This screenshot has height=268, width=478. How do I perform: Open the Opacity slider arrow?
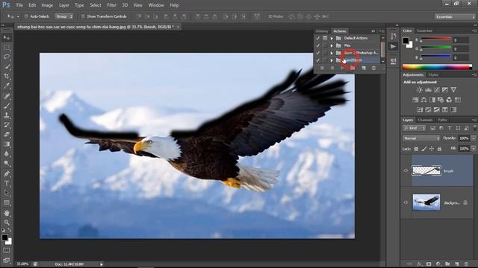pos(474,138)
